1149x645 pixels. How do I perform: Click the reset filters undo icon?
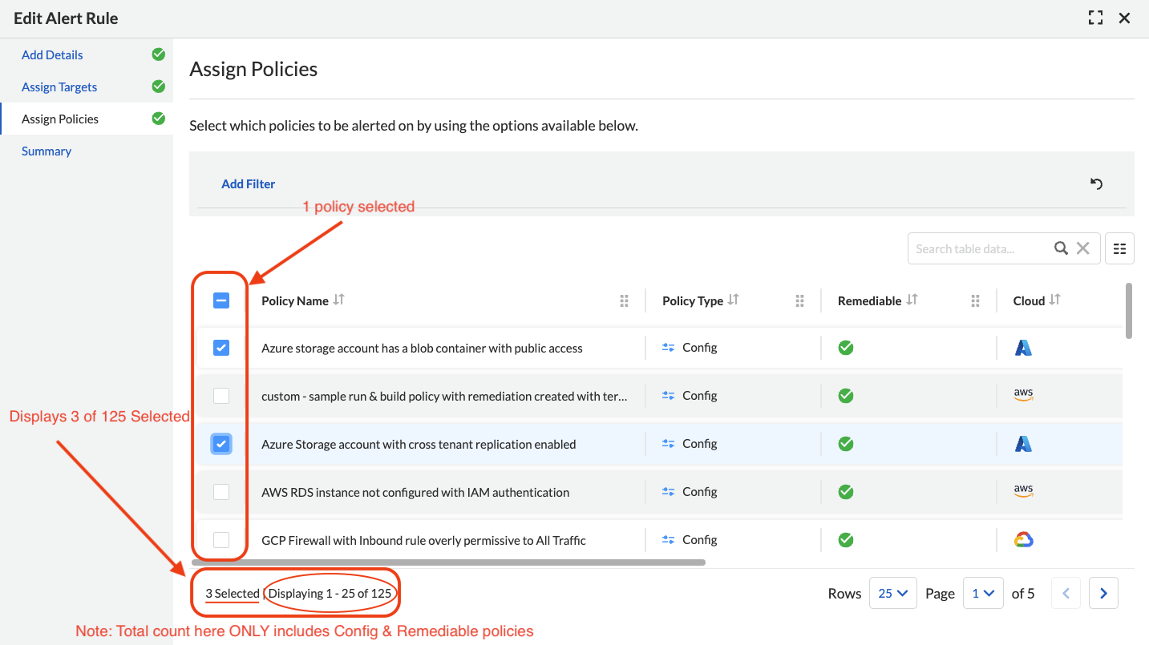click(1096, 183)
